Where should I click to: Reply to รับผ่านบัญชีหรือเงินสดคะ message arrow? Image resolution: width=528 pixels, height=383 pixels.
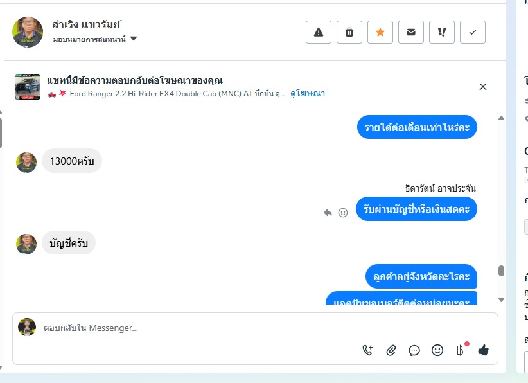(328, 213)
